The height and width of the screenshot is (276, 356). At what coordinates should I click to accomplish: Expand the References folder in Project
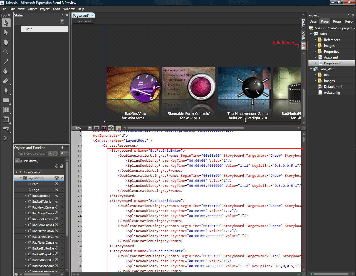[315, 40]
